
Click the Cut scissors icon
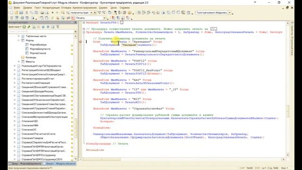pos(27,13)
